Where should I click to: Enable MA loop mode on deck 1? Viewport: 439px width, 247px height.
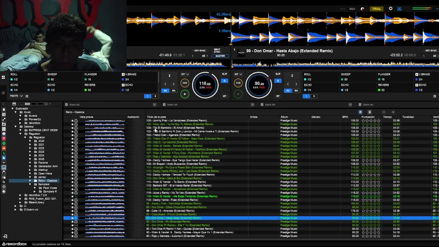pos(174,91)
